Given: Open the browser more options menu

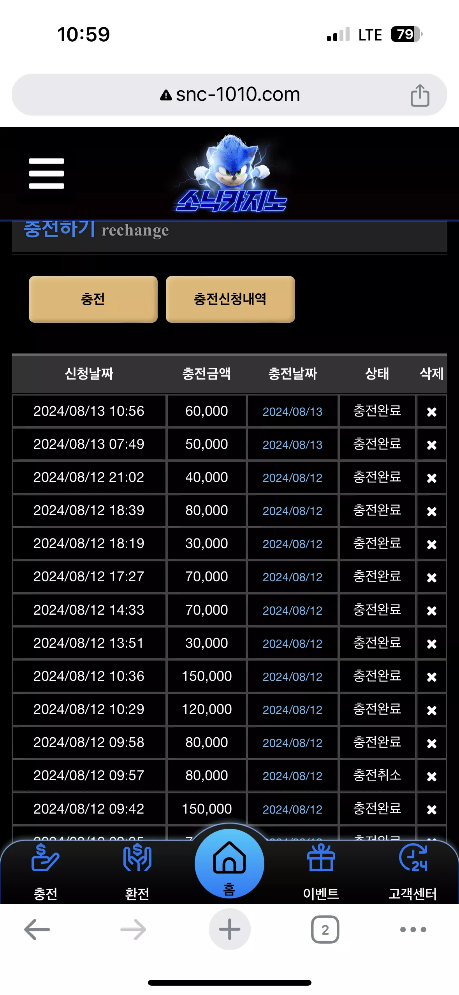Looking at the screenshot, I should (413, 930).
